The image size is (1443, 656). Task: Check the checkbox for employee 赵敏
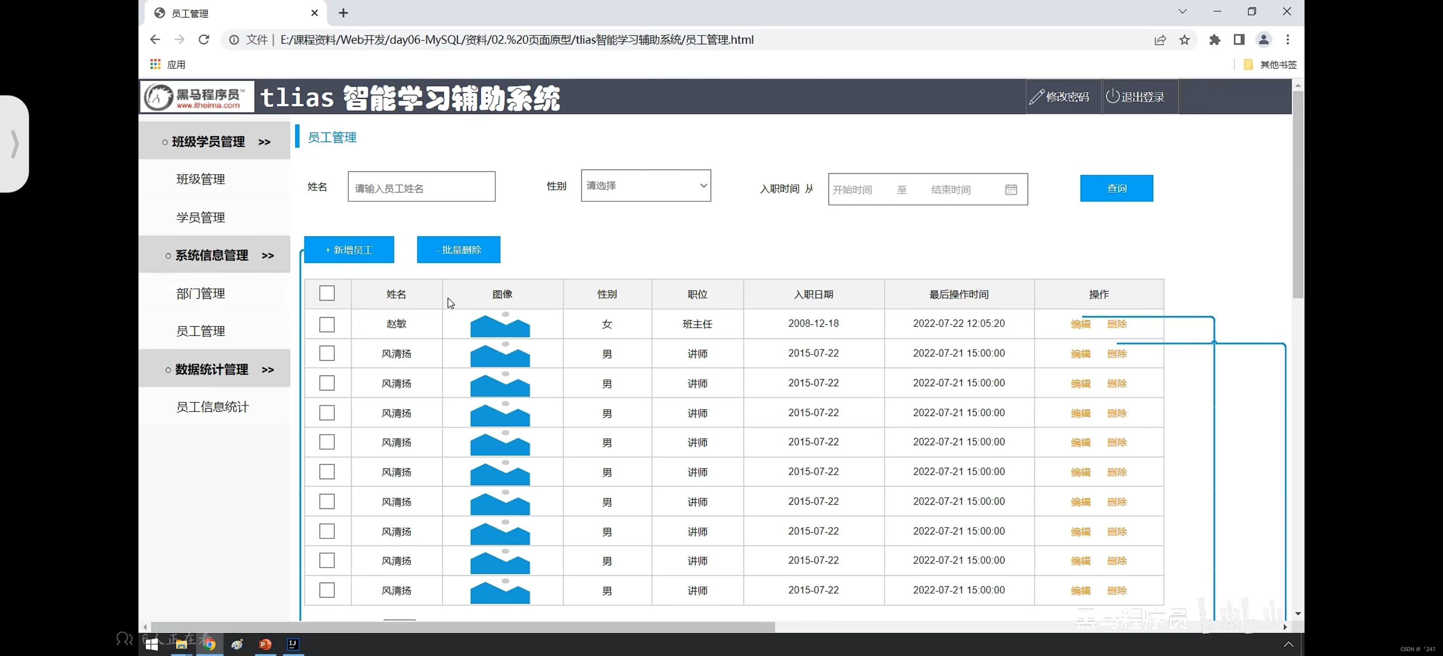[x=327, y=324]
